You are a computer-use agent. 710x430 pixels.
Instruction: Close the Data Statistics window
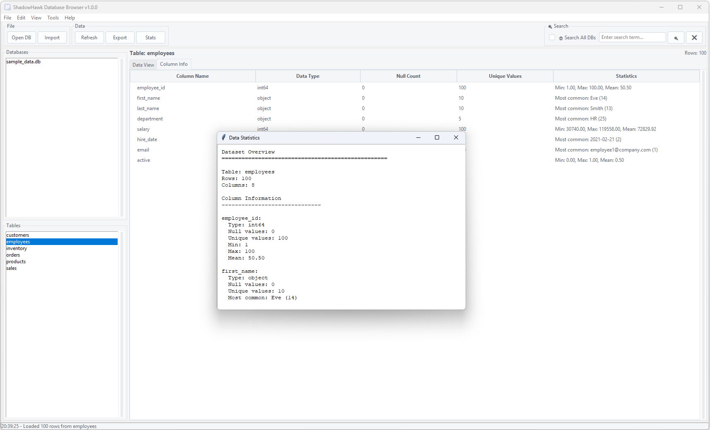coord(456,137)
